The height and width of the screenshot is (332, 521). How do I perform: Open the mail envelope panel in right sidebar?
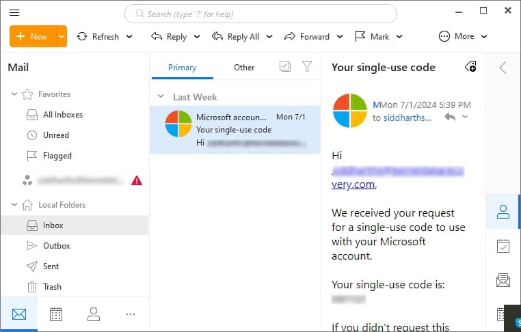(x=503, y=280)
